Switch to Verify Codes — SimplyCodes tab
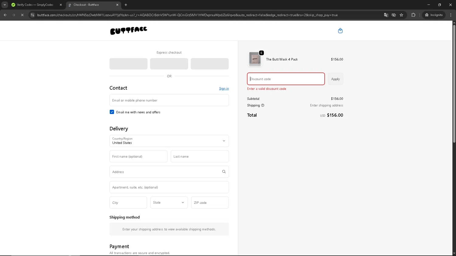This screenshot has width=456, height=256. [x=36, y=5]
